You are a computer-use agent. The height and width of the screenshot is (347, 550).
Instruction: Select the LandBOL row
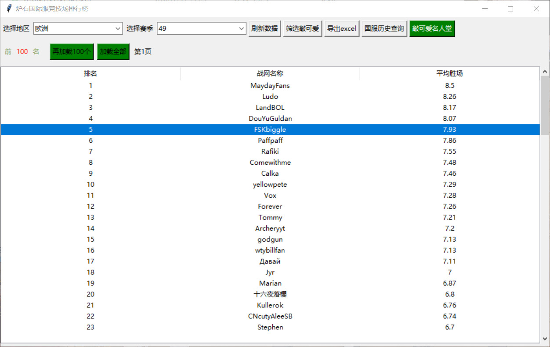coord(270,108)
